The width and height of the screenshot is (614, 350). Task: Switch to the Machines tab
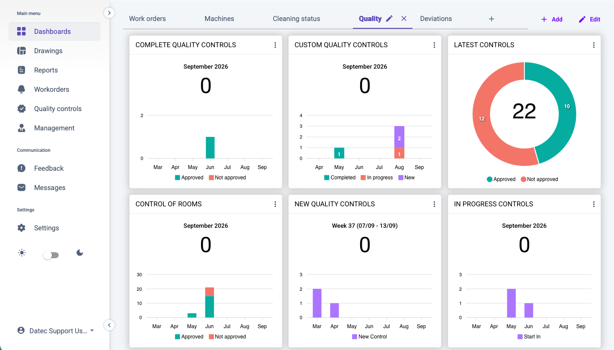coord(219,18)
